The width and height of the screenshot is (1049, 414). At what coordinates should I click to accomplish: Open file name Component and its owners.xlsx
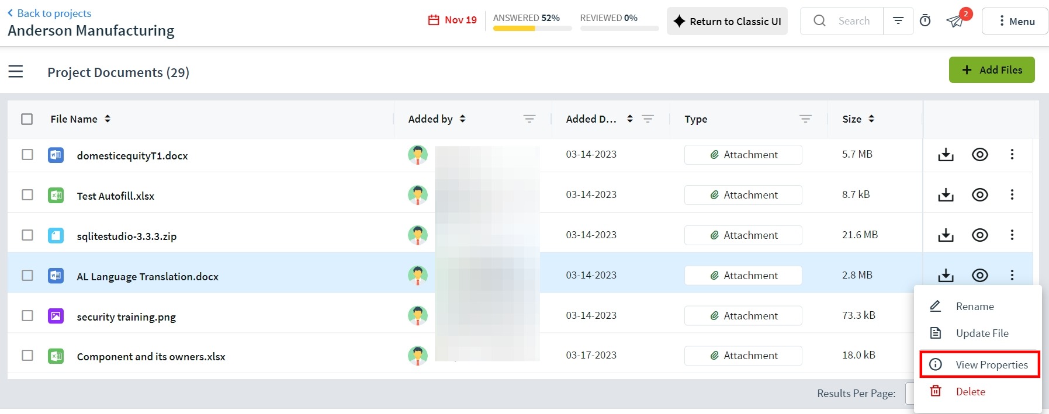[x=151, y=356]
